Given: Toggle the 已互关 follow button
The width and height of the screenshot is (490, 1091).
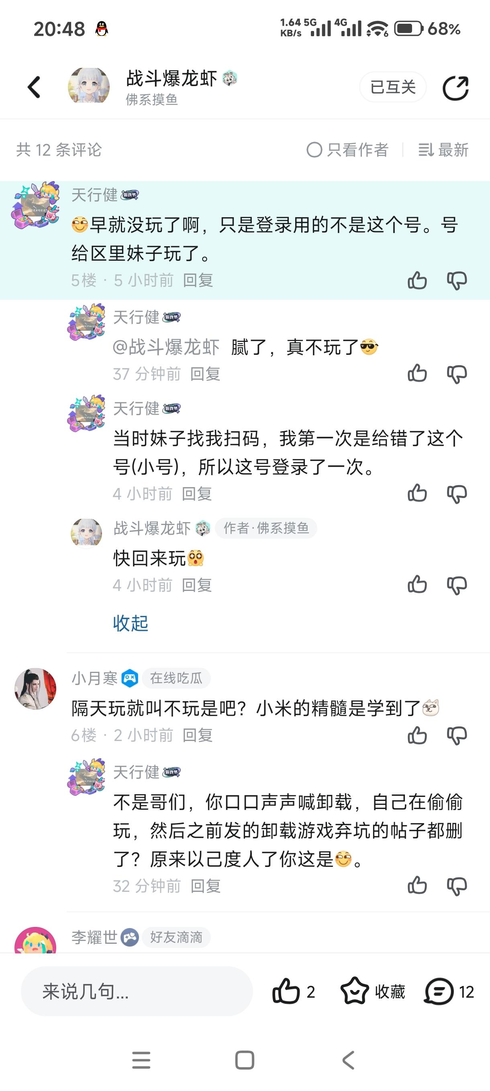Looking at the screenshot, I should (x=393, y=87).
